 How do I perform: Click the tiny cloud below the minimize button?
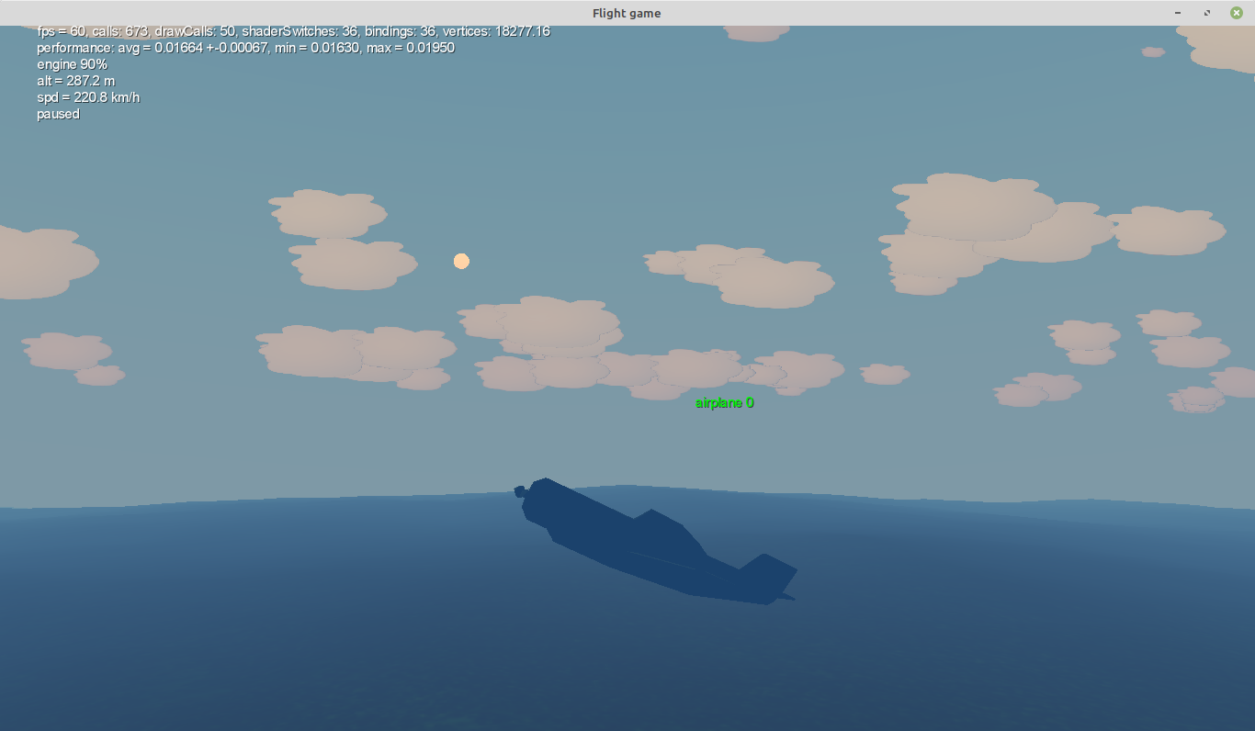[x=1153, y=52]
